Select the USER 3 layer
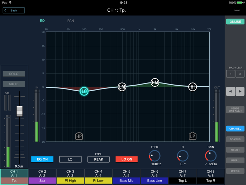The height and width of the screenshot is (185, 246). click(235, 171)
